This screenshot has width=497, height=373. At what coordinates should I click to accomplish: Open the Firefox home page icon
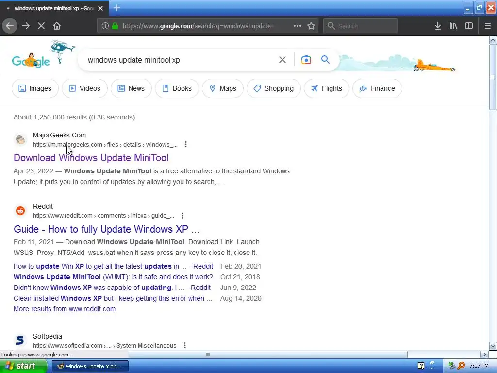57,26
